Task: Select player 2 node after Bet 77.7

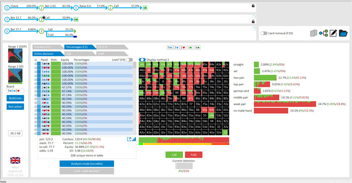Action: pos(41,31)
